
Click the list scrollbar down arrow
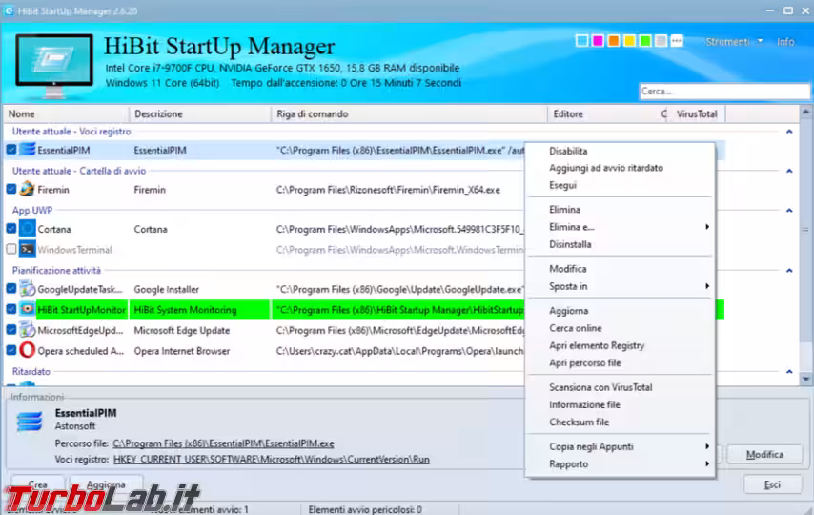point(805,379)
